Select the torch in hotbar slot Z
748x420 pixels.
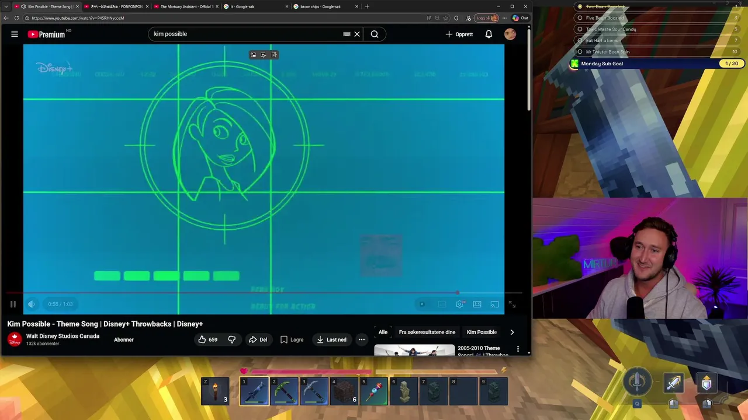(215, 391)
